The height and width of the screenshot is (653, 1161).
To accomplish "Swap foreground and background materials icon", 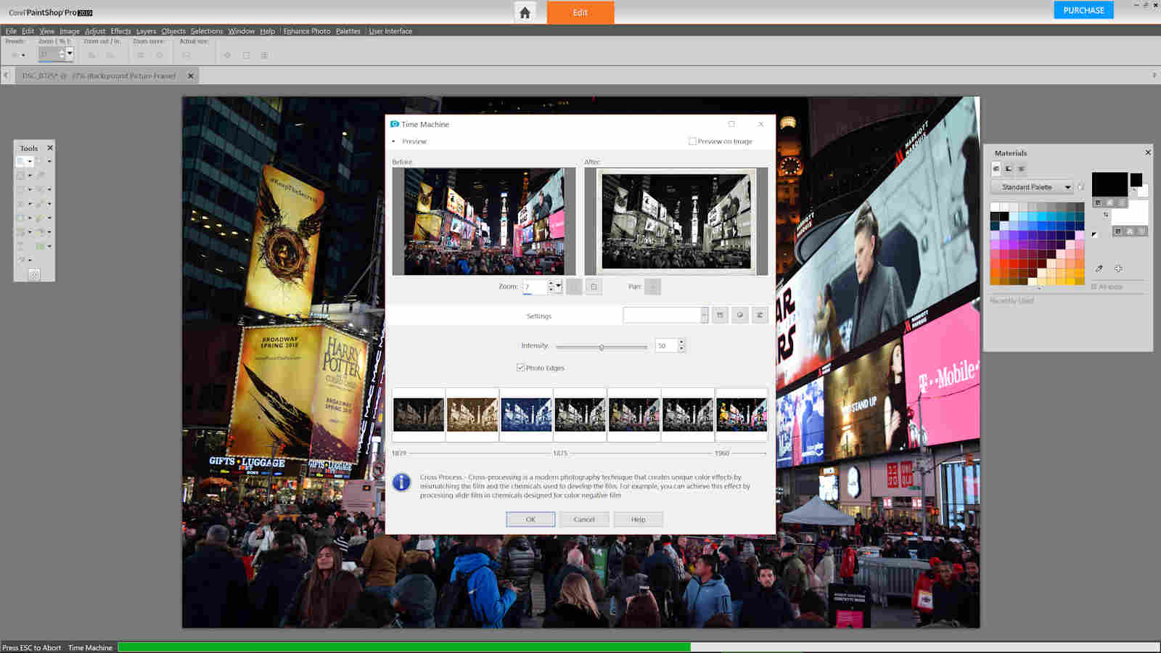I will pos(1106,215).
